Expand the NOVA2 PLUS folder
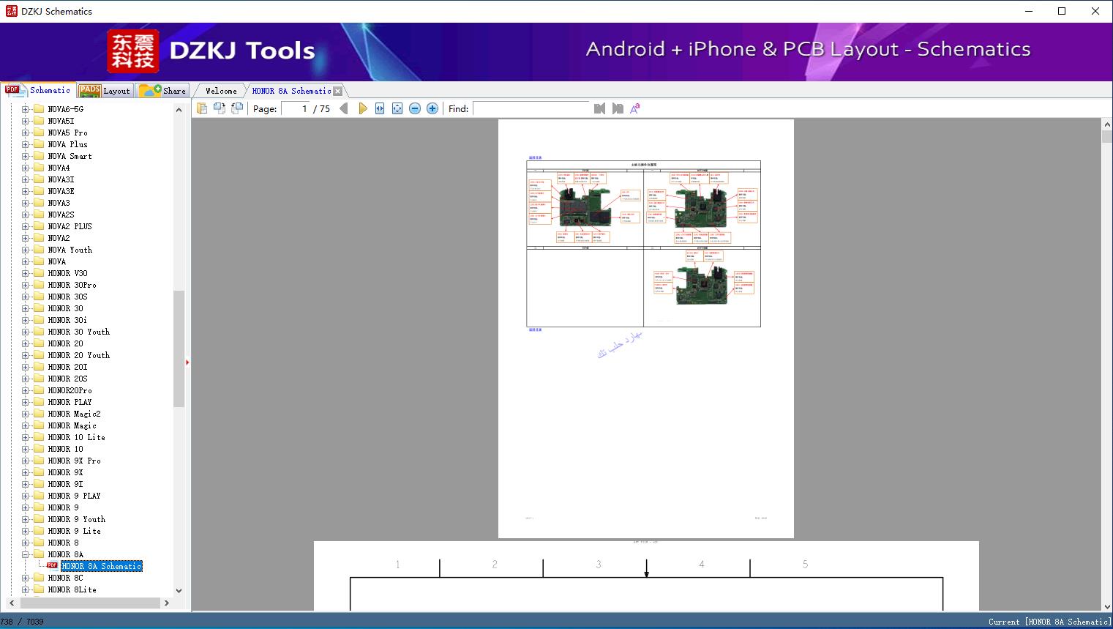Image resolution: width=1113 pixels, height=629 pixels. 25,226
